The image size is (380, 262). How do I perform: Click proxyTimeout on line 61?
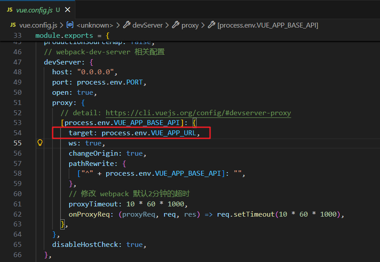pyautogui.click(x=93, y=204)
